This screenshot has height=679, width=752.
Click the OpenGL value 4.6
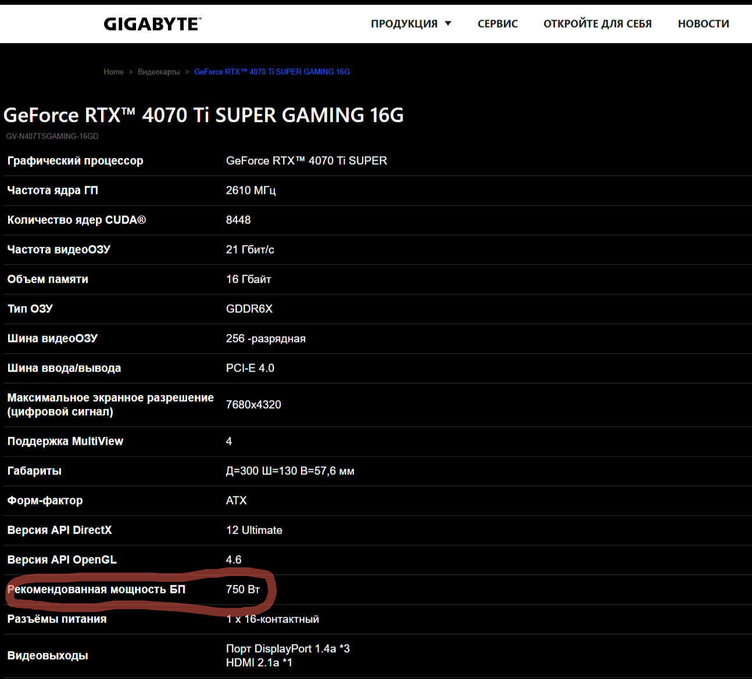[x=234, y=560]
